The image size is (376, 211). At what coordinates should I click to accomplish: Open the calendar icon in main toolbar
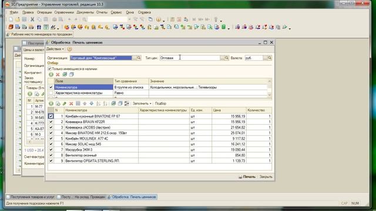[x=179, y=19]
